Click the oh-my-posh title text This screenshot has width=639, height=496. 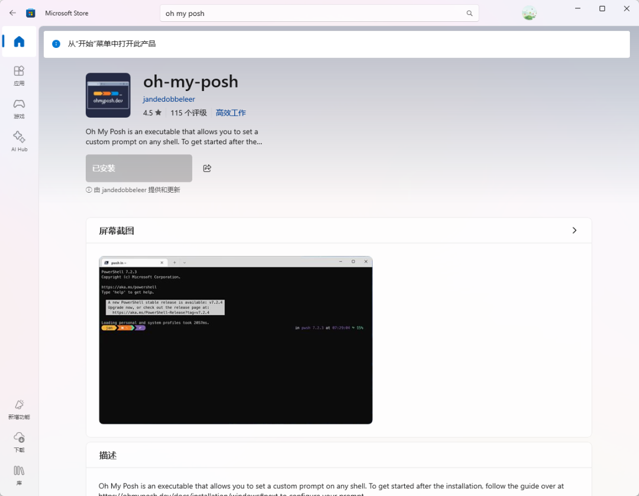(191, 82)
